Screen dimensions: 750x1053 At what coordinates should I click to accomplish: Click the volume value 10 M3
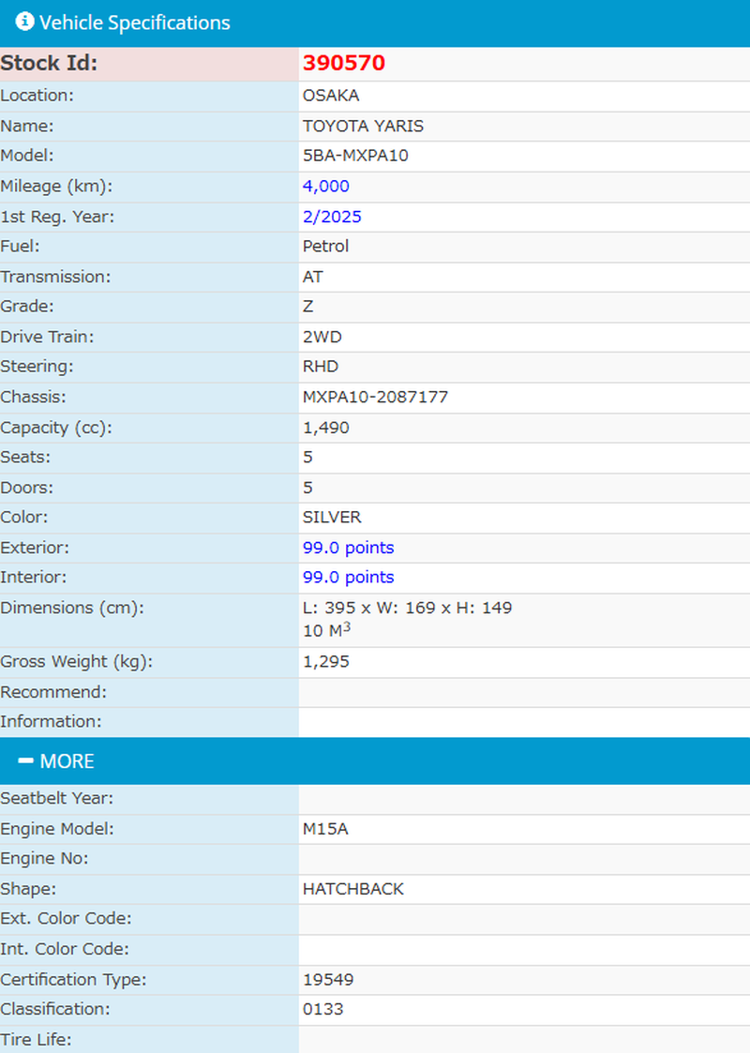pyautogui.click(x=327, y=630)
